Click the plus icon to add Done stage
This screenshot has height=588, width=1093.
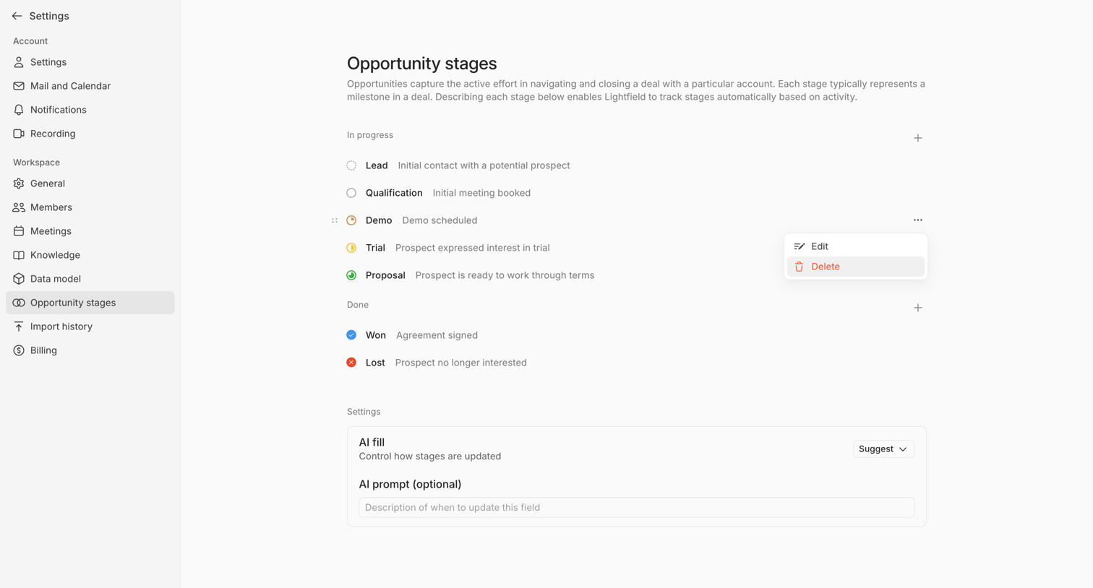[917, 308]
